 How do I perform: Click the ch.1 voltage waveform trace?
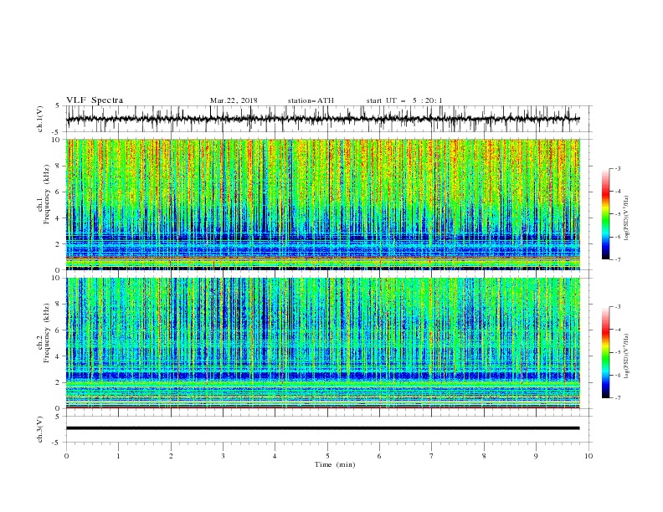pos(322,119)
